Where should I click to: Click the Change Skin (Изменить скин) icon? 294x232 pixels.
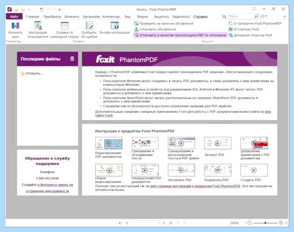pos(15,26)
